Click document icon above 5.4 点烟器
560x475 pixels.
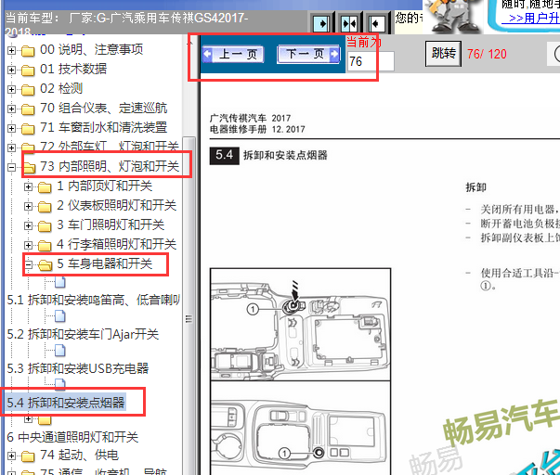pos(60,383)
